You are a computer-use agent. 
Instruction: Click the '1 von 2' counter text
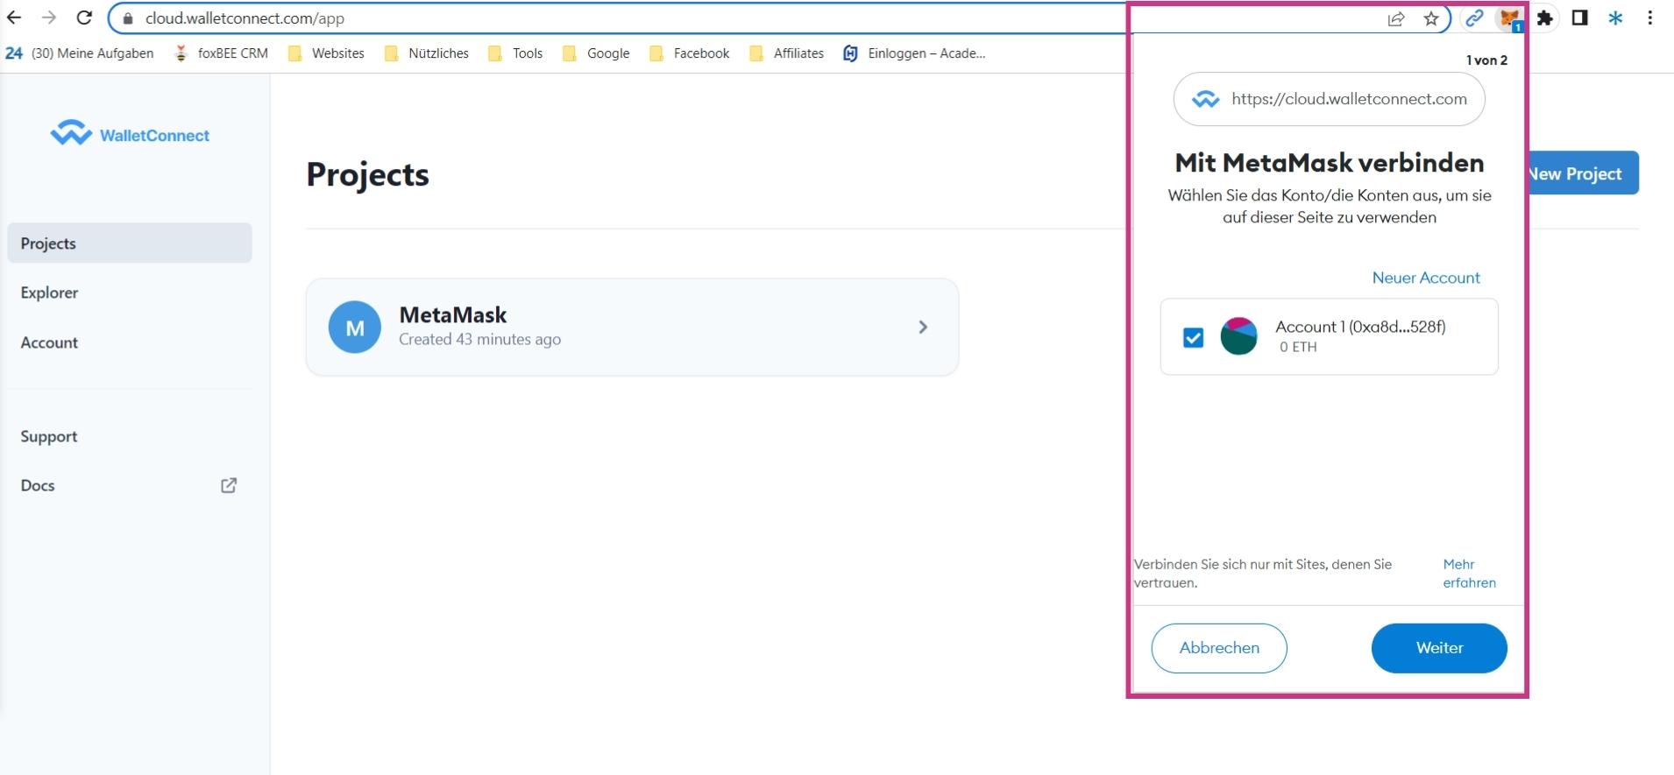click(x=1486, y=60)
